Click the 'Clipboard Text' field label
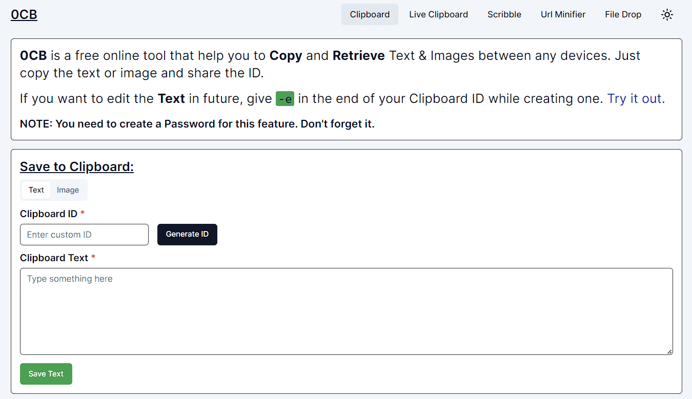 click(54, 258)
